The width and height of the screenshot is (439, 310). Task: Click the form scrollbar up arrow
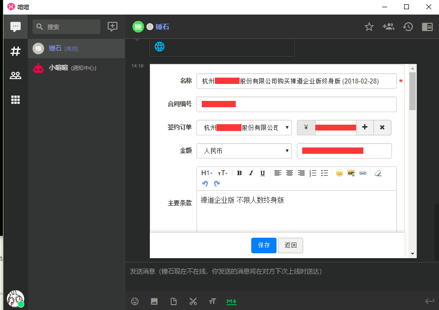(x=412, y=68)
